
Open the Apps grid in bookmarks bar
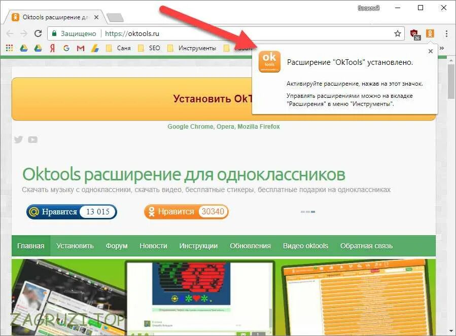point(9,48)
